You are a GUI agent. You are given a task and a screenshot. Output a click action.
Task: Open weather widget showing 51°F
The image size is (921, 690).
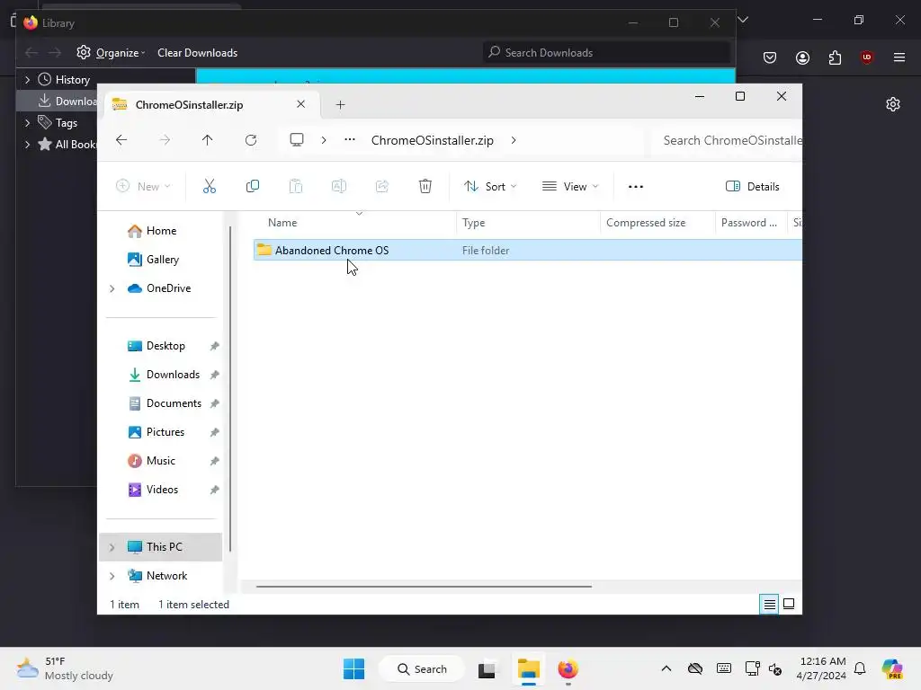click(65, 668)
